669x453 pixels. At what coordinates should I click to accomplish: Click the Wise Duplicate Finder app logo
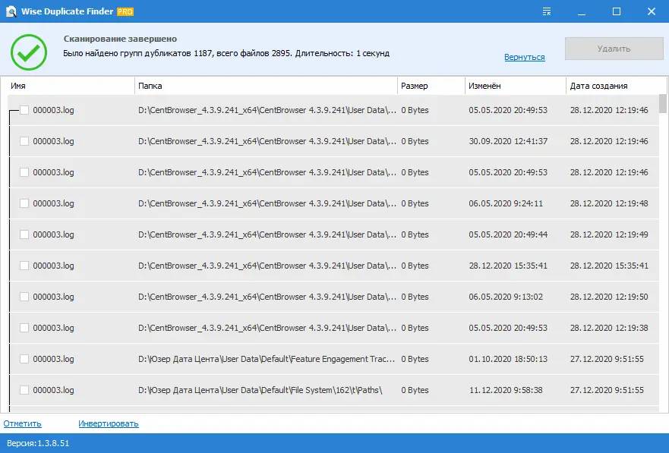10,11
